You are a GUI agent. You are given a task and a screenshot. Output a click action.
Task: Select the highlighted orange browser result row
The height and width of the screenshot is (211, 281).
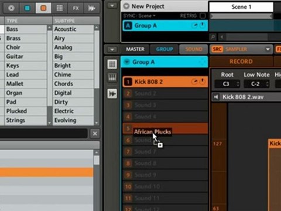[46, 172]
